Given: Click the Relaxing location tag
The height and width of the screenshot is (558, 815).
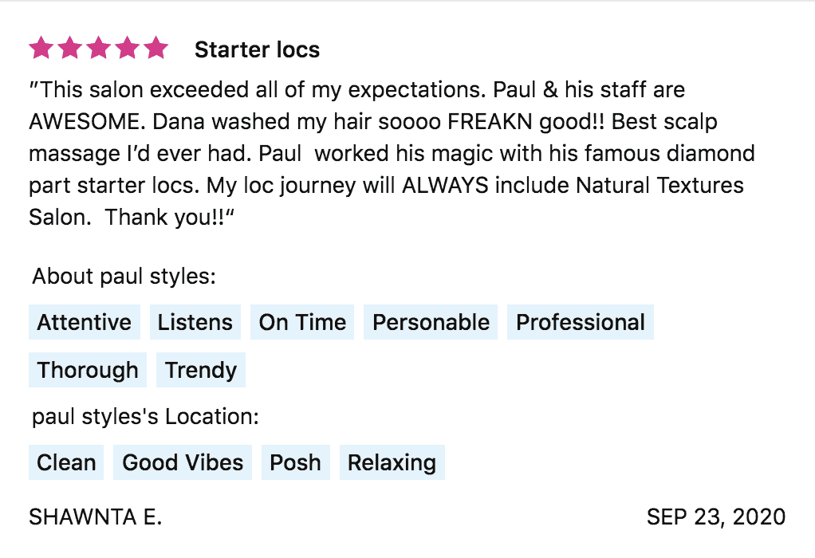Looking at the screenshot, I should 392,462.
